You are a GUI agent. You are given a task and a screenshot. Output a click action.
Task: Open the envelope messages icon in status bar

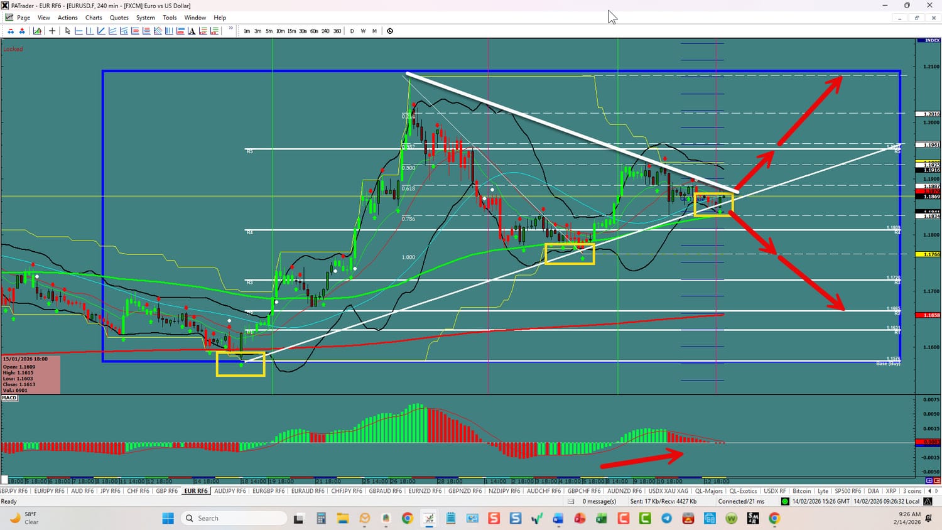point(571,502)
